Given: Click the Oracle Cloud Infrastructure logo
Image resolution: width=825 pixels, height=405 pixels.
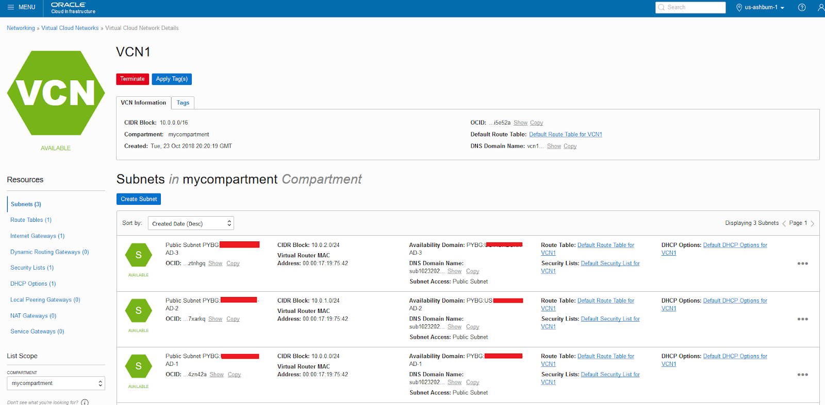Looking at the screenshot, I should coord(73,8).
